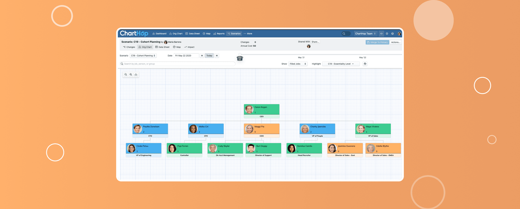The width and height of the screenshot is (520, 209).
Task: Click the zoom in magnifier icon
Action: [131, 75]
